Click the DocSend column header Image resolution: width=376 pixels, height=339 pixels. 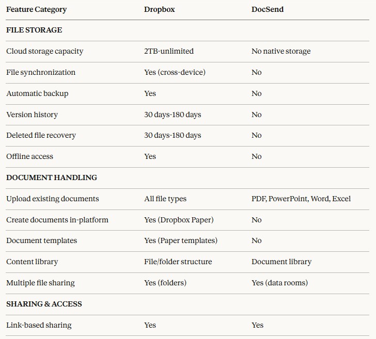click(x=267, y=9)
